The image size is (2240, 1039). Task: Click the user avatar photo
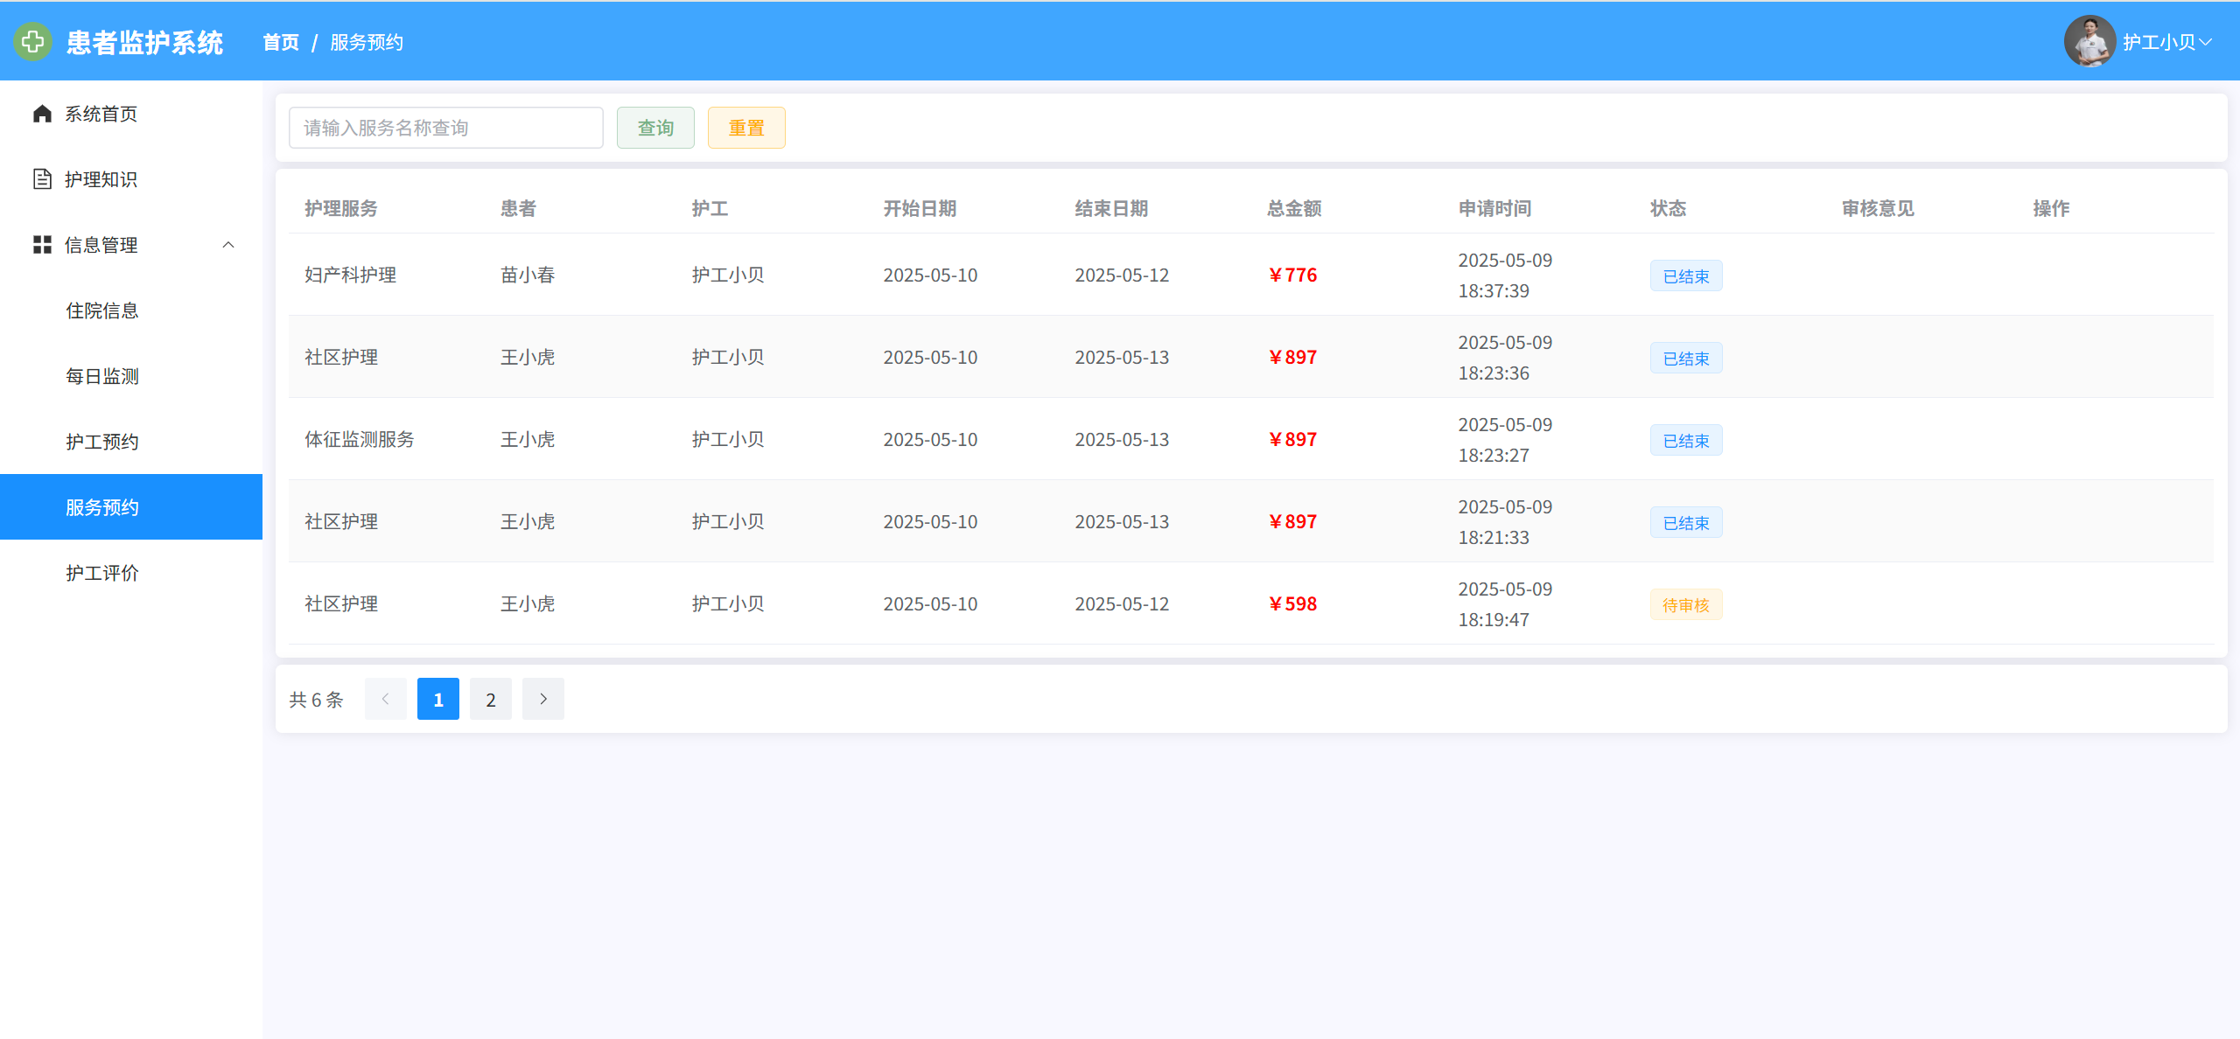pyautogui.click(x=2089, y=41)
